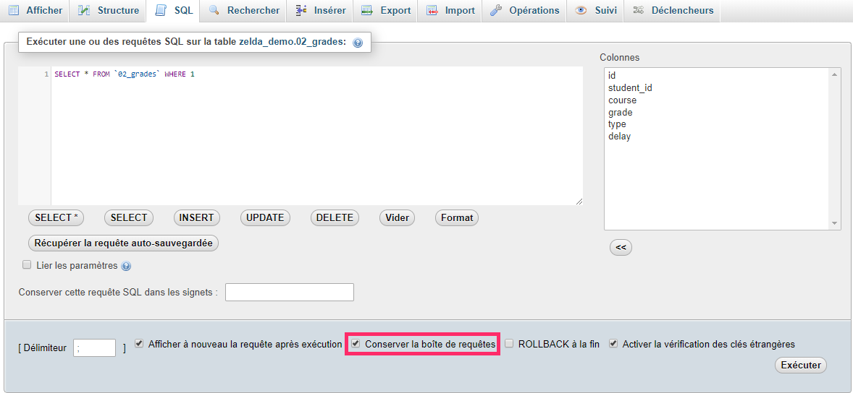Screen dimensions: 853x393
Task: Select the student_id column
Action: [x=716, y=88]
